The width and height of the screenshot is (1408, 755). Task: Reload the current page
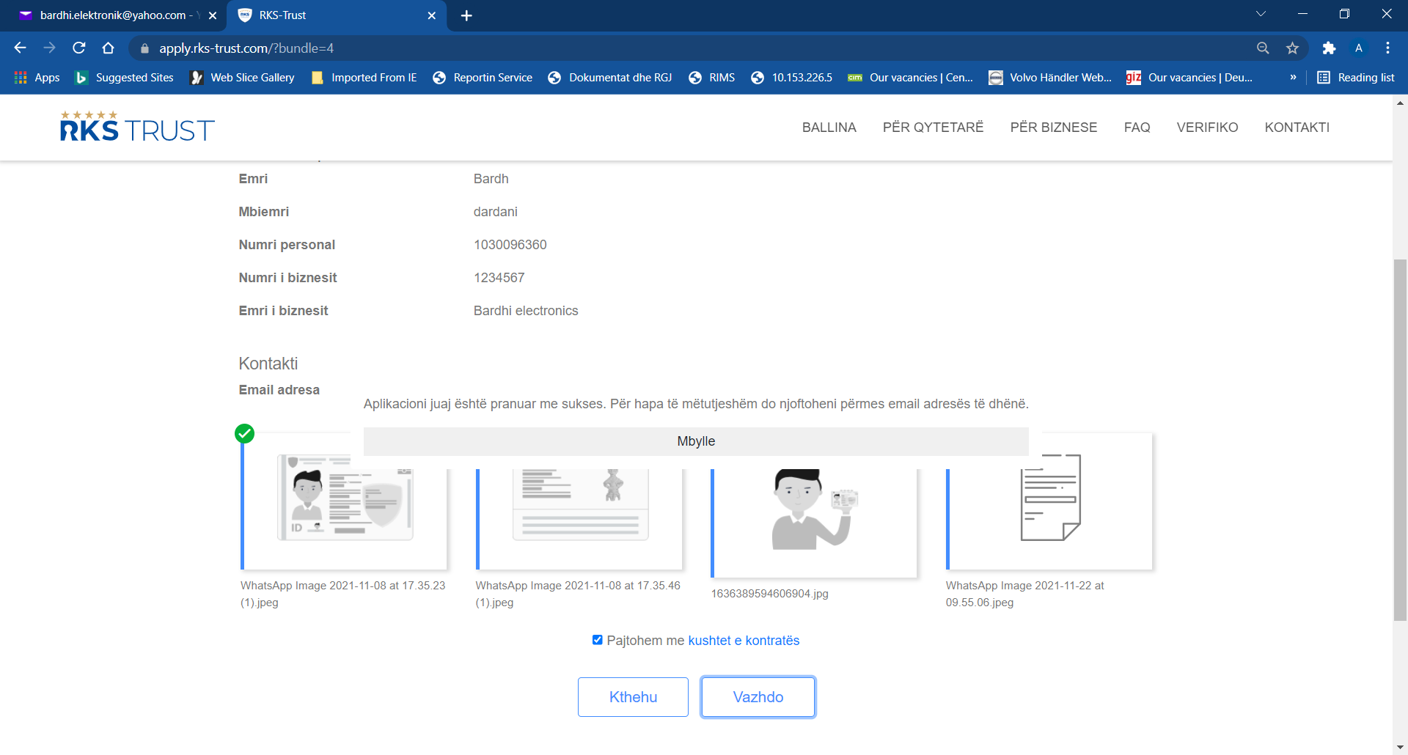79,48
